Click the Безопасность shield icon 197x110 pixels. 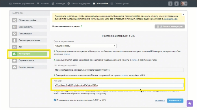tap(14, 27)
